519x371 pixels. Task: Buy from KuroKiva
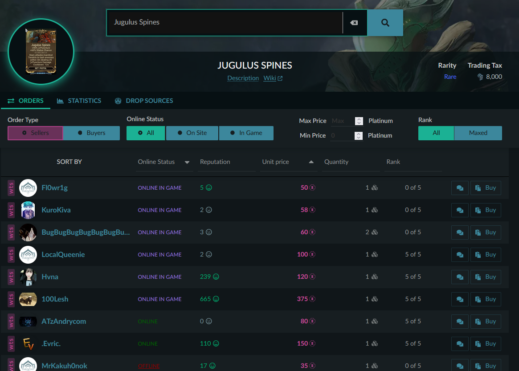(486, 210)
